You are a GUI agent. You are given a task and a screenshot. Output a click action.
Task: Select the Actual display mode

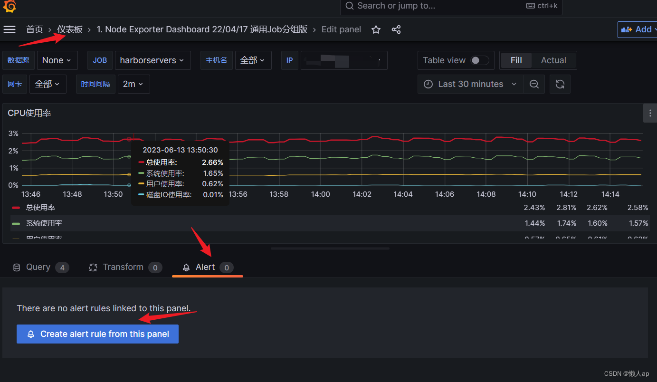[553, 60]
